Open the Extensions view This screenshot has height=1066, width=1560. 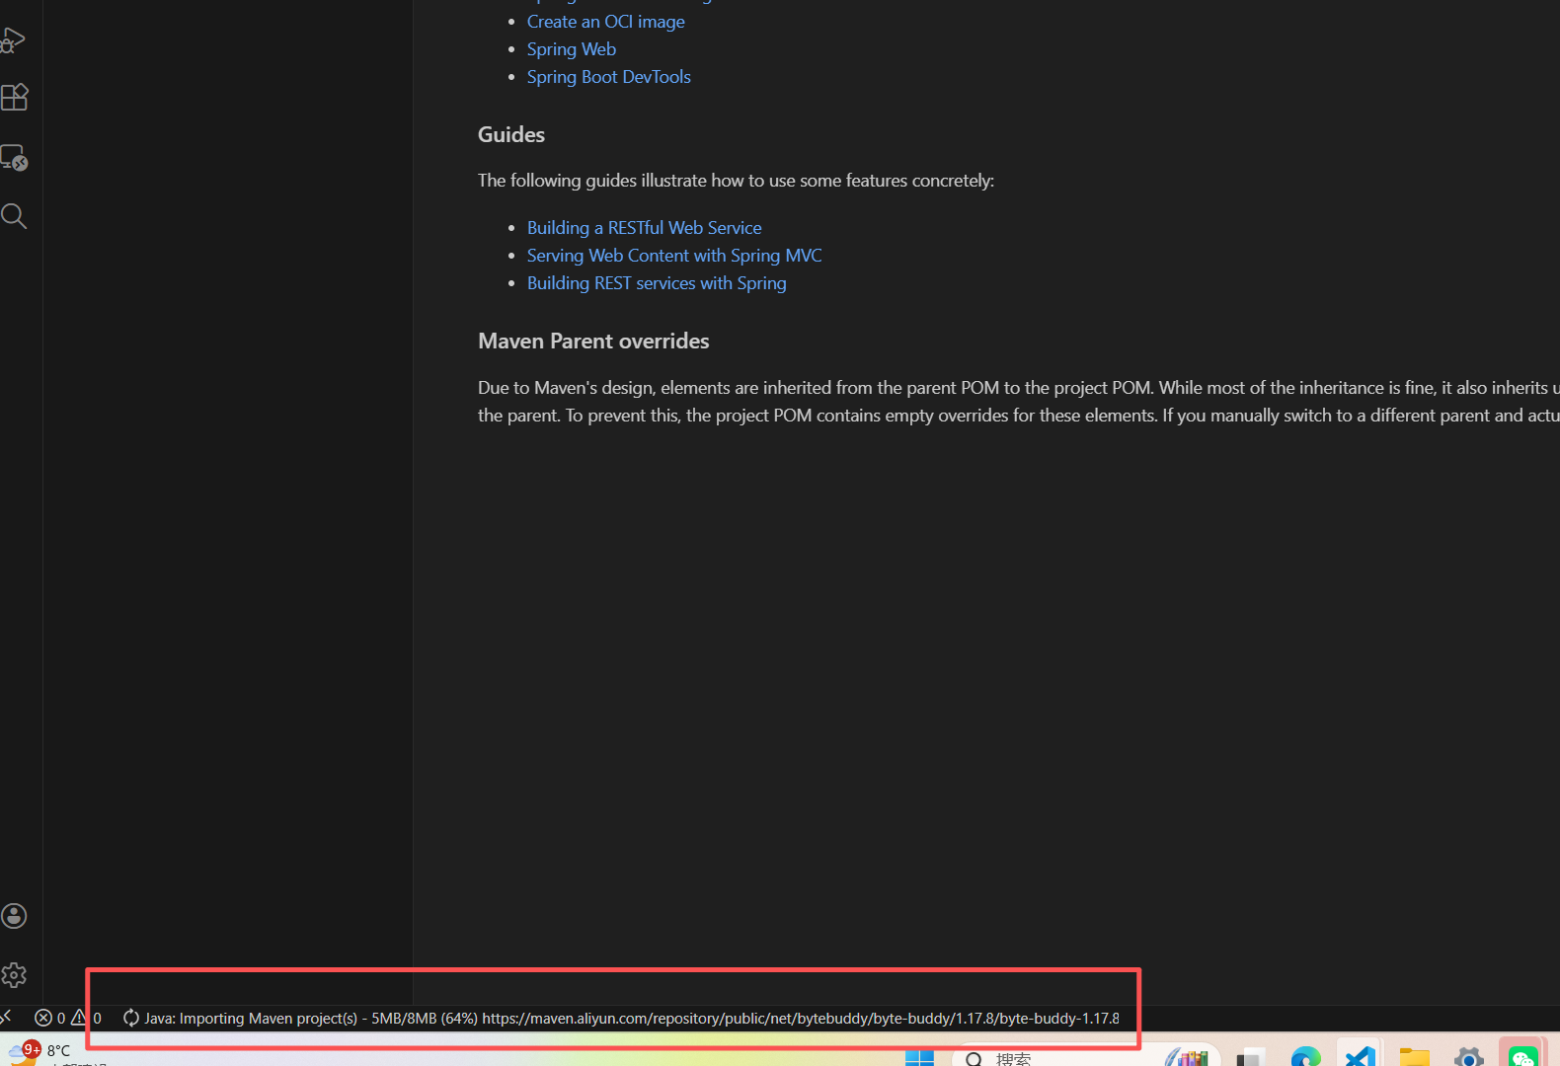click(x=15, y=98)
